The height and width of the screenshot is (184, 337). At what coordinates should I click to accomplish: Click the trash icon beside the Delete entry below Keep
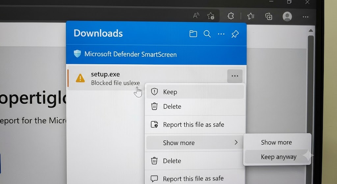coord(154,106)
